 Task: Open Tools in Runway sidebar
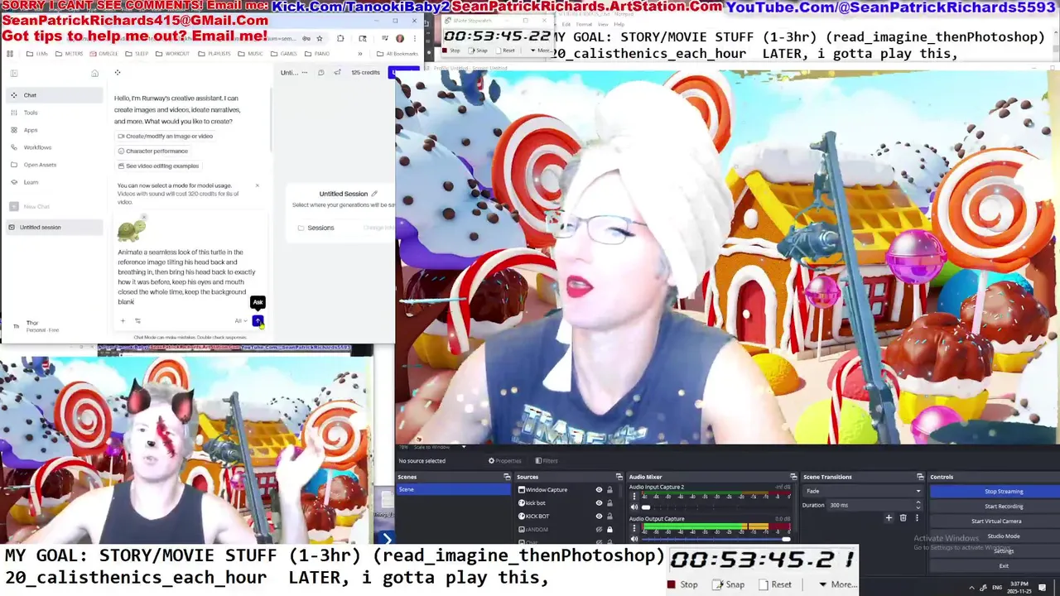pyautogui.click(x=54, y=113)
